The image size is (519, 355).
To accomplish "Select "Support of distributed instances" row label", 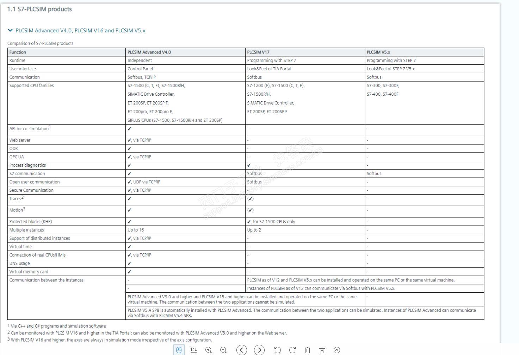I will point(39,239).
